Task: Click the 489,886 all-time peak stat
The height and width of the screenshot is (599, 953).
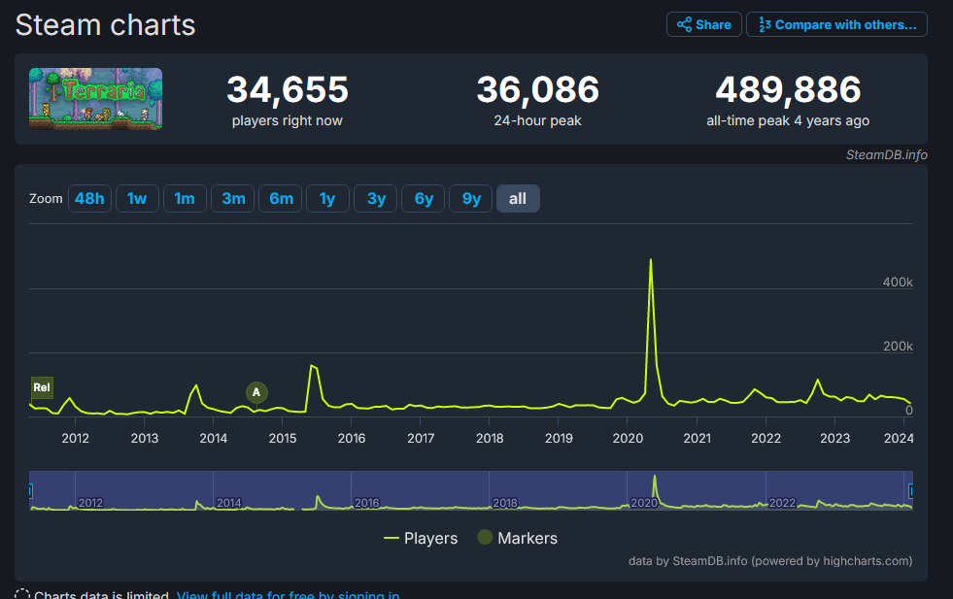Action: click(x=788, y=100)
